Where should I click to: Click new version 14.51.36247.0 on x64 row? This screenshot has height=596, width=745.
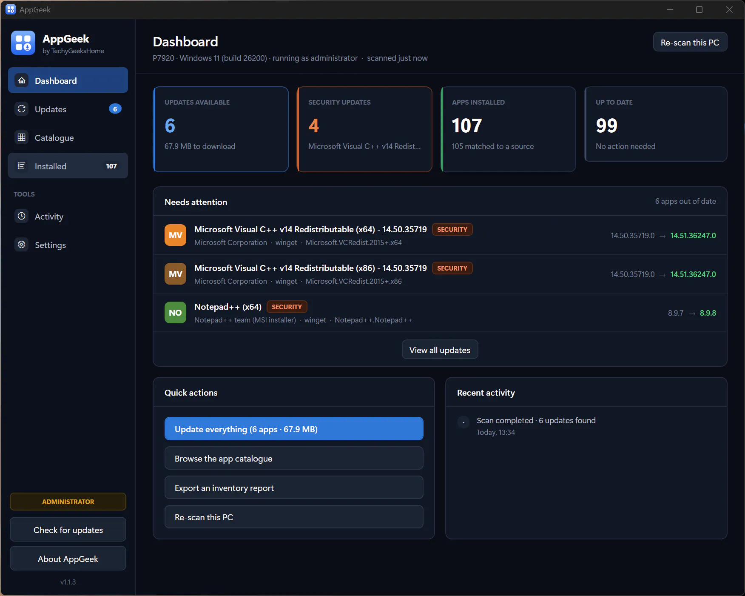693,235
